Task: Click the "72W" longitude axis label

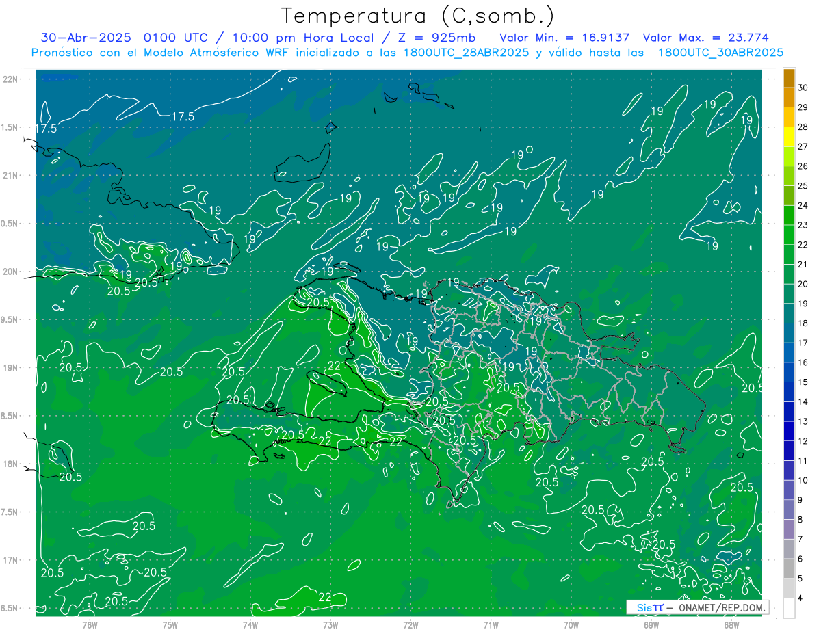Action: (x=410, y=624)
